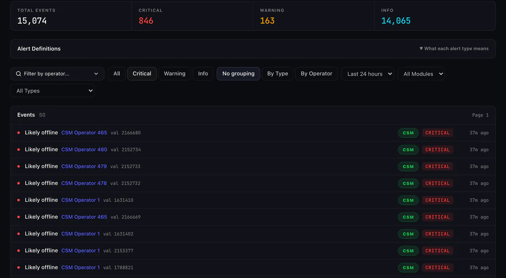Viewport: 506px width, 278px height.
Task: Click CSM badge on val 1631410 row
Action: [x=408, y=200]
